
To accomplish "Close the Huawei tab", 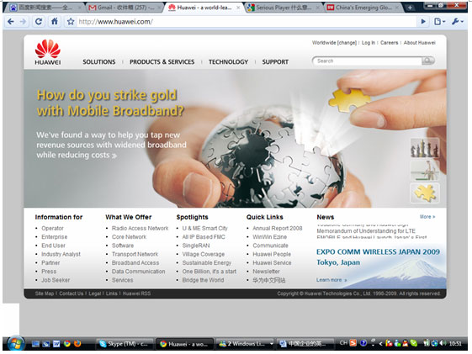I will coord(238,8).
